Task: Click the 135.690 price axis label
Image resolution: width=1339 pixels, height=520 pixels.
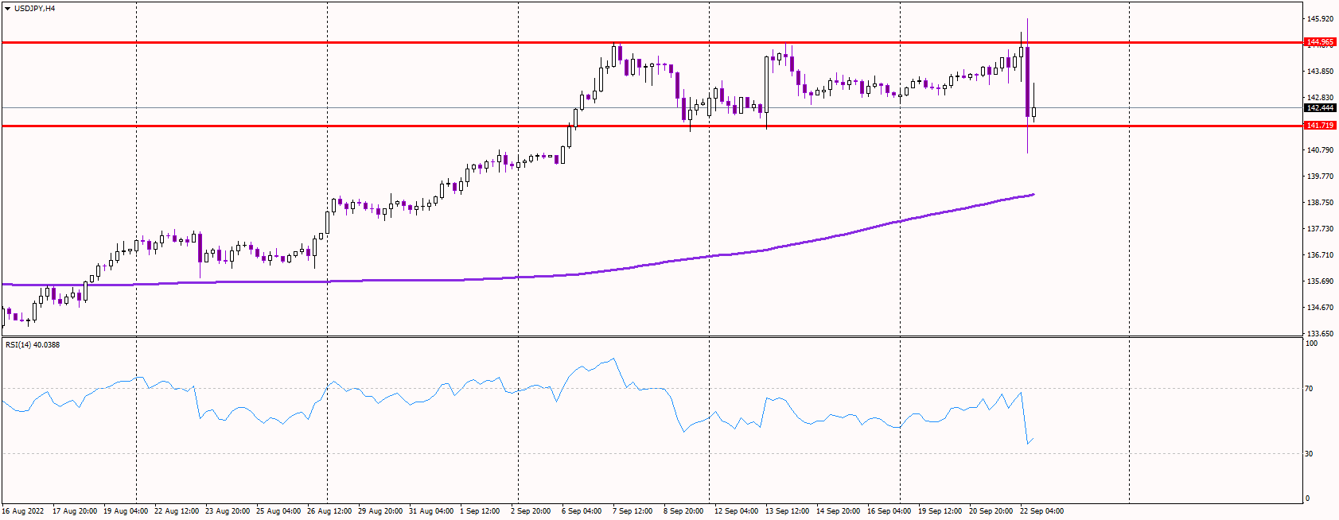Action: (x=1320, y=281)
